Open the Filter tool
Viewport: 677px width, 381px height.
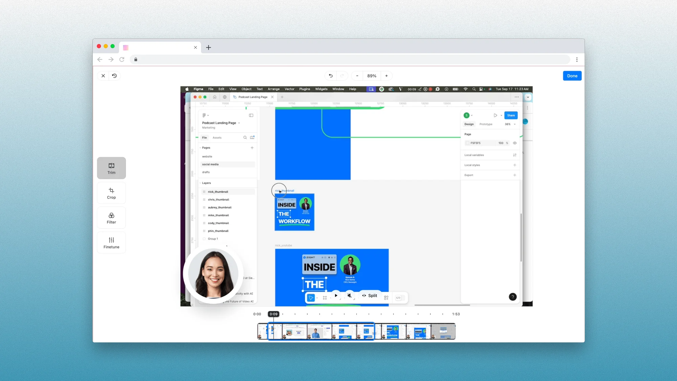(x=111, y=218)
